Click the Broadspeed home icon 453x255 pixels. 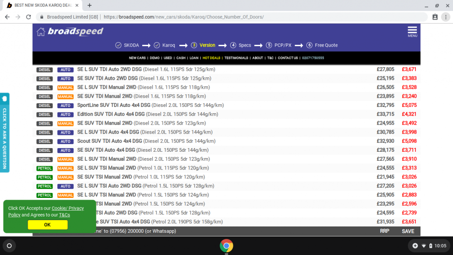(41, 32)
